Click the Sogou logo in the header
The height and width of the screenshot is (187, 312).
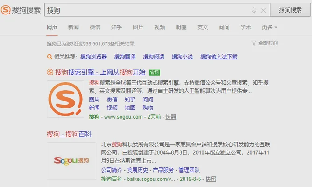pos(21,10)
